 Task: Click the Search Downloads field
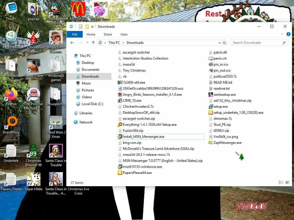point(259,43)
